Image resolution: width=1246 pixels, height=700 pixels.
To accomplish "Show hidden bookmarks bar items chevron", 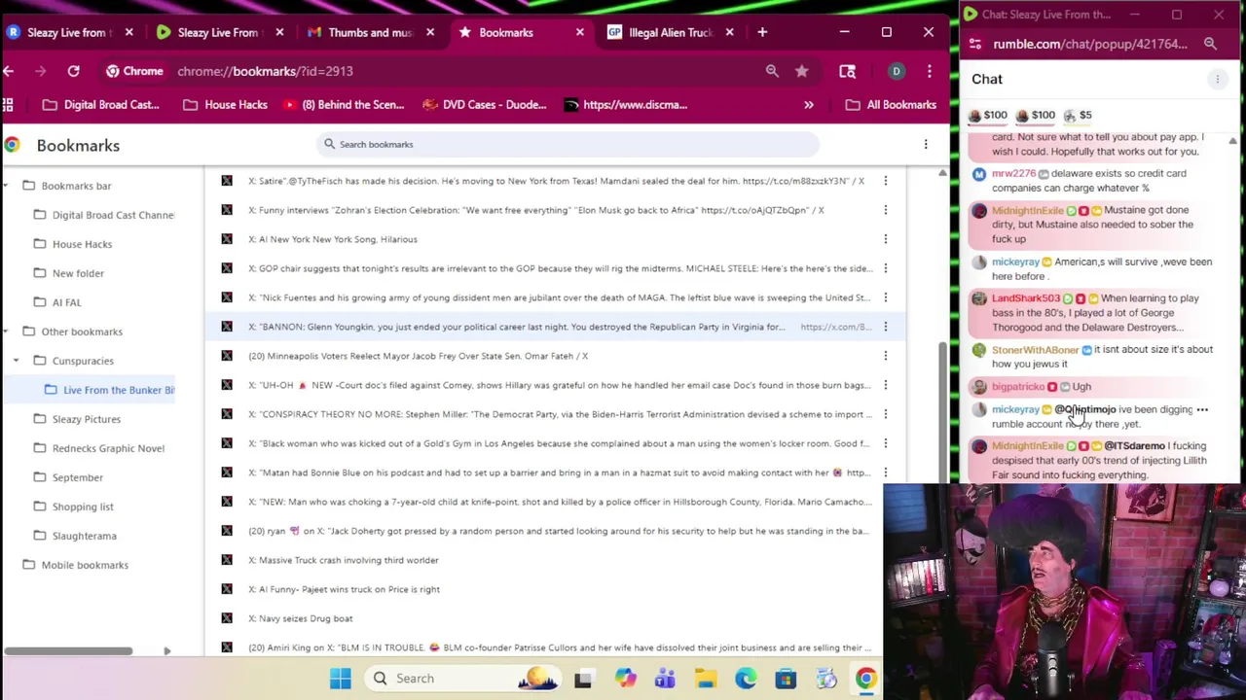I will click(808, 105).
